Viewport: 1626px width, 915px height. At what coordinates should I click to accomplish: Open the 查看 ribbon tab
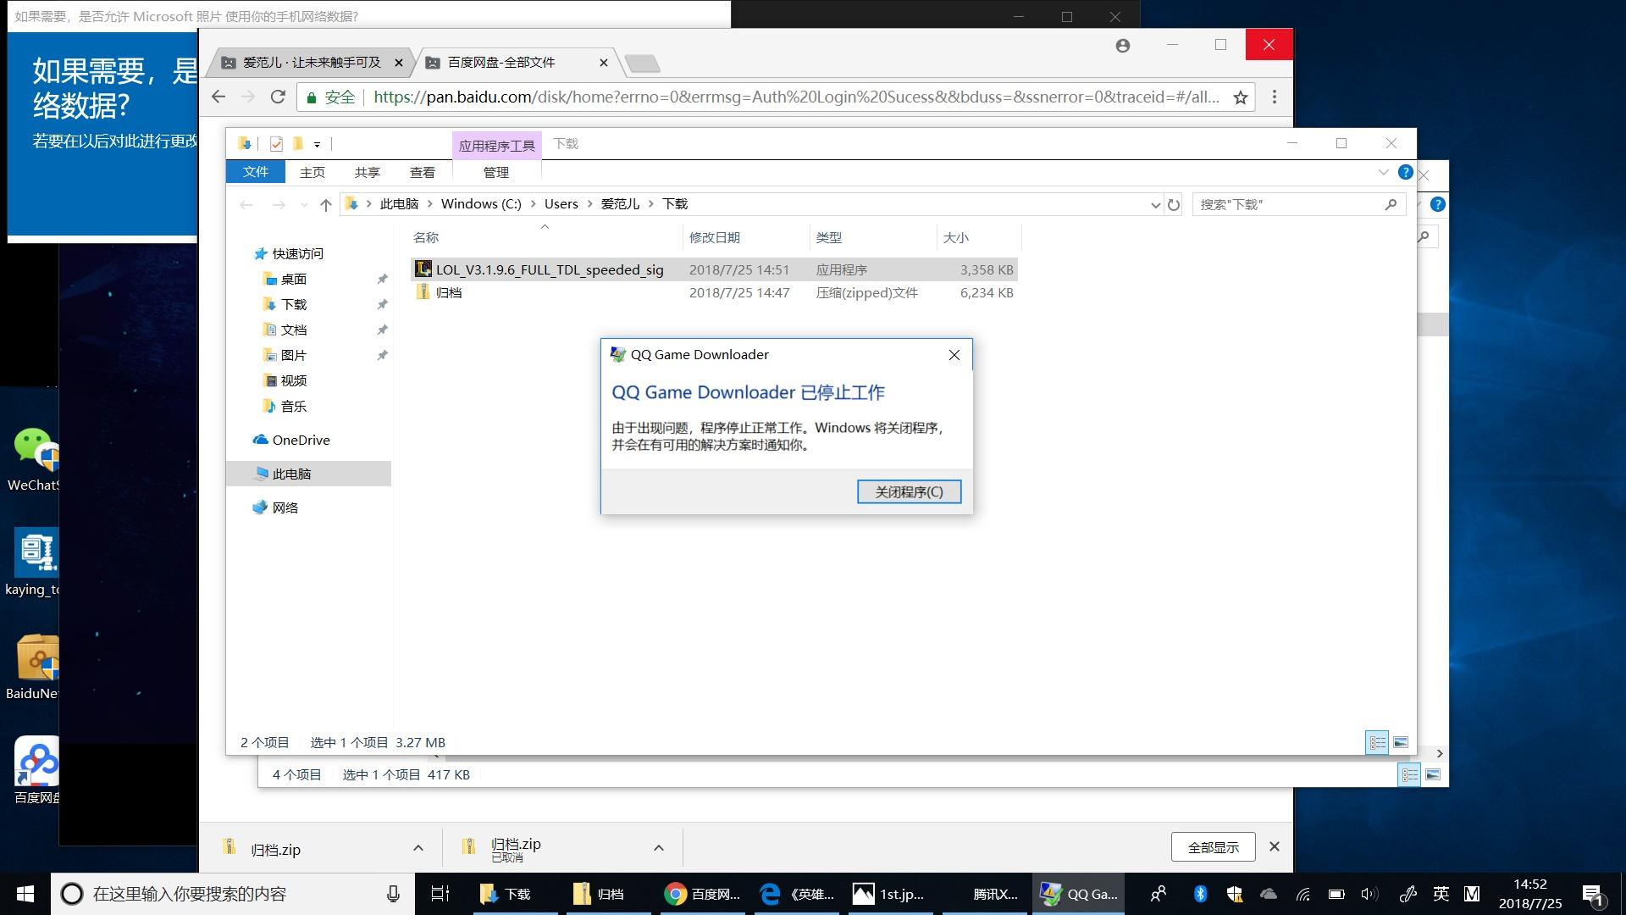pos(422,172)
